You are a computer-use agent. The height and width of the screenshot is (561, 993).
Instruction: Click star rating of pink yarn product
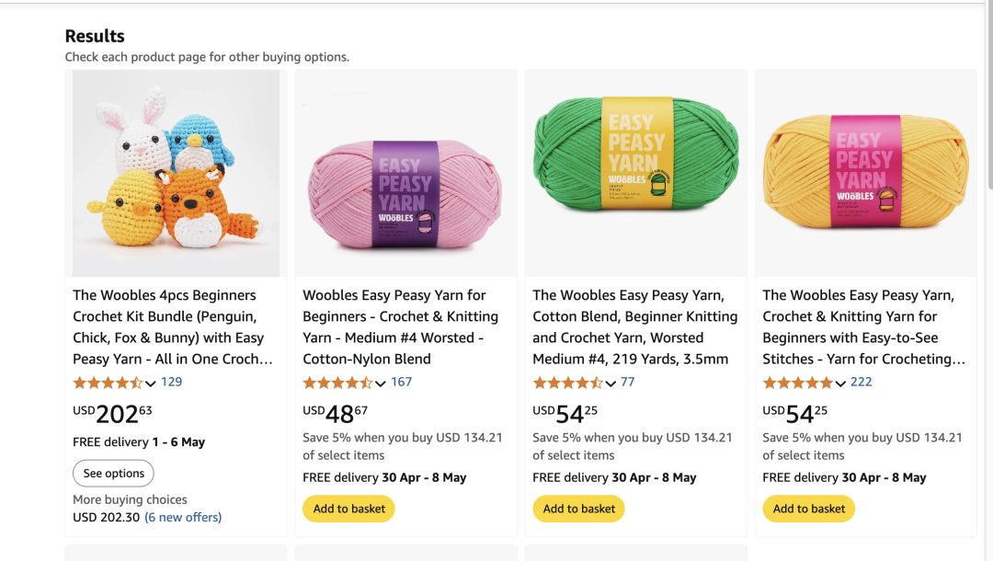(337, 383)
